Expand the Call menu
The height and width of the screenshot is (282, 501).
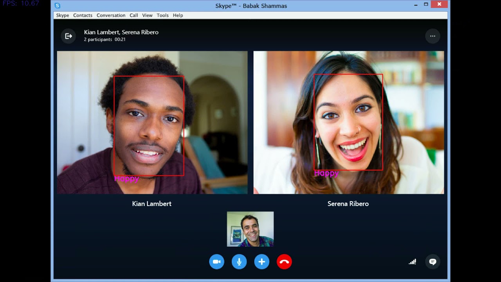click(134, 15)
